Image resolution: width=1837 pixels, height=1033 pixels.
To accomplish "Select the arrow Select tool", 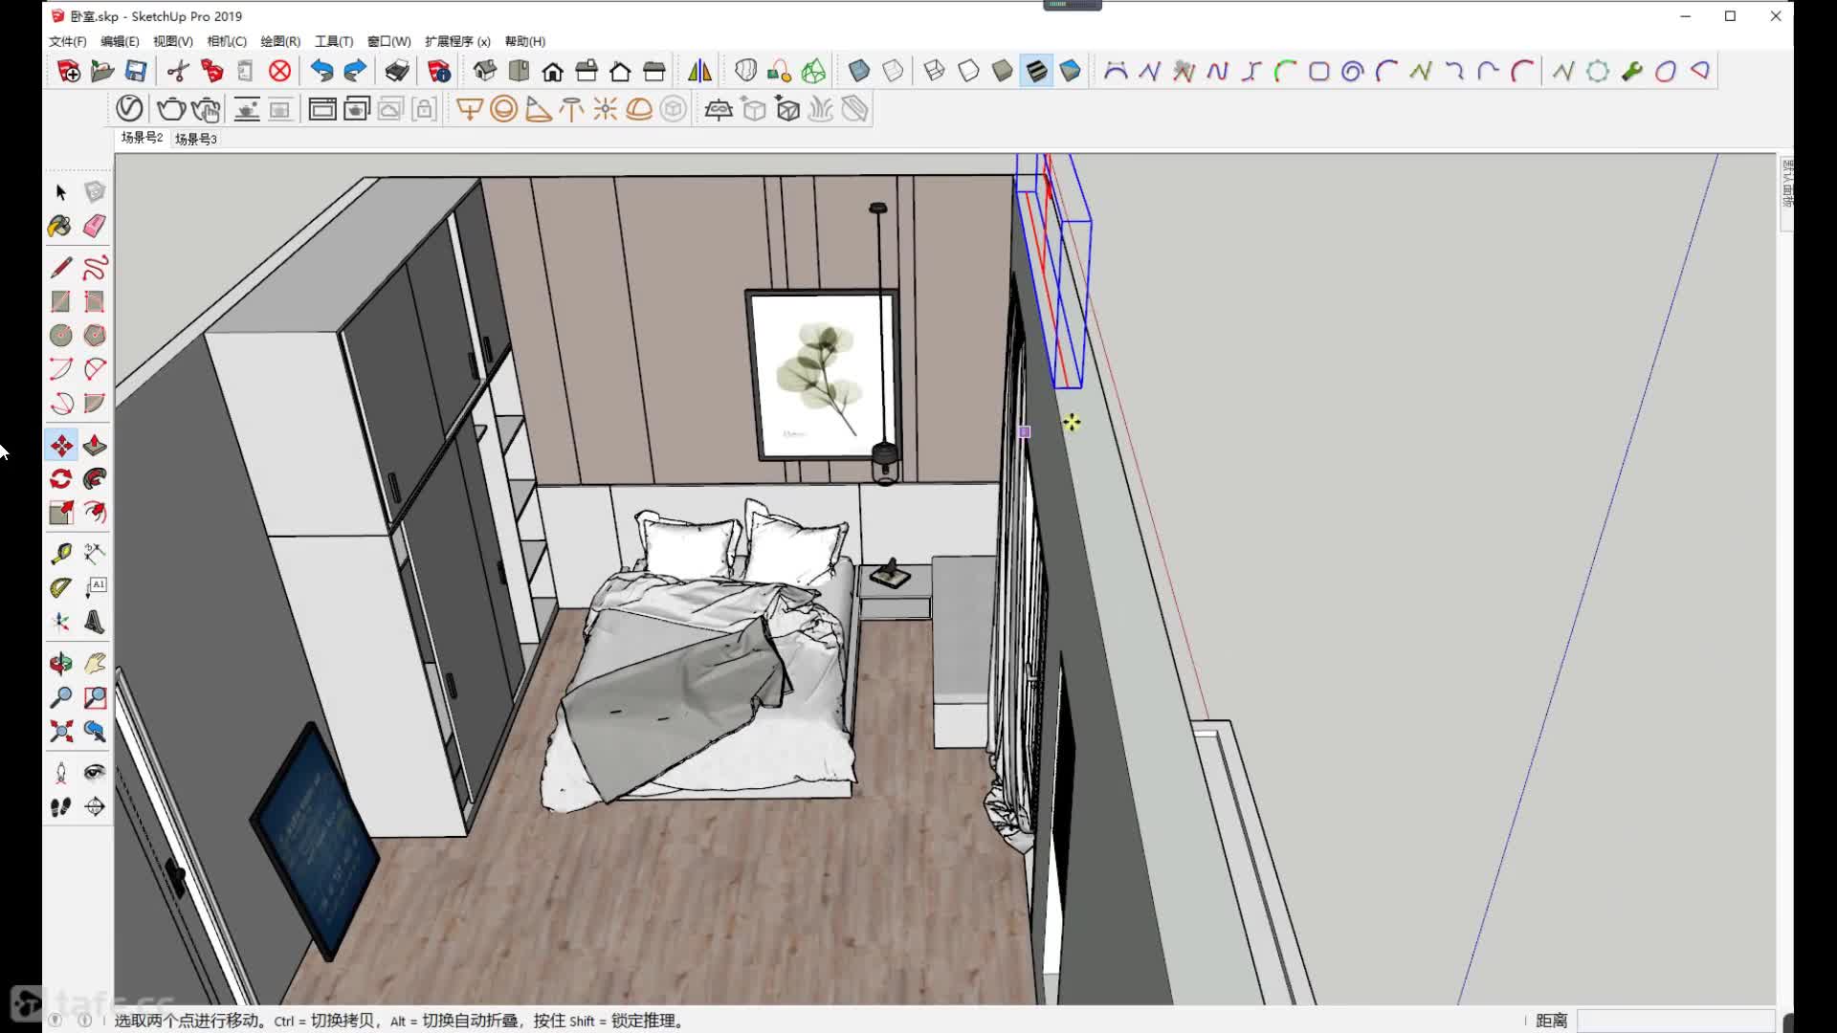I will (61, 192).
